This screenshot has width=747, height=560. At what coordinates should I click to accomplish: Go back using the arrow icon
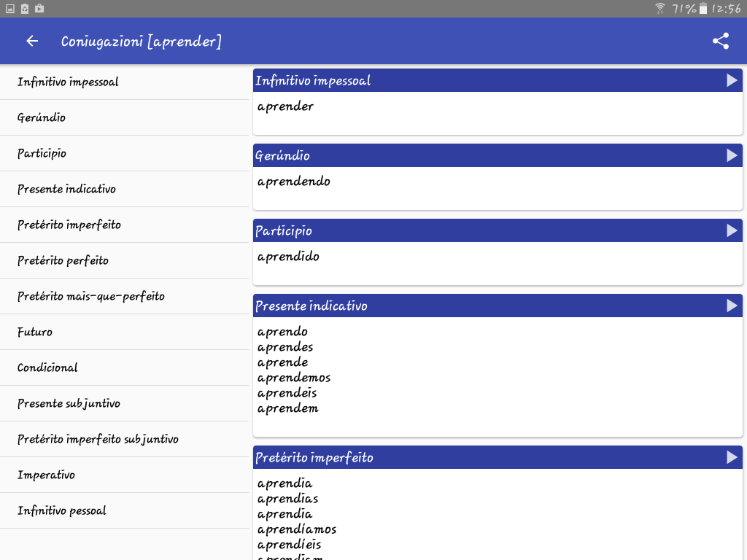click(x=32, y=42)
